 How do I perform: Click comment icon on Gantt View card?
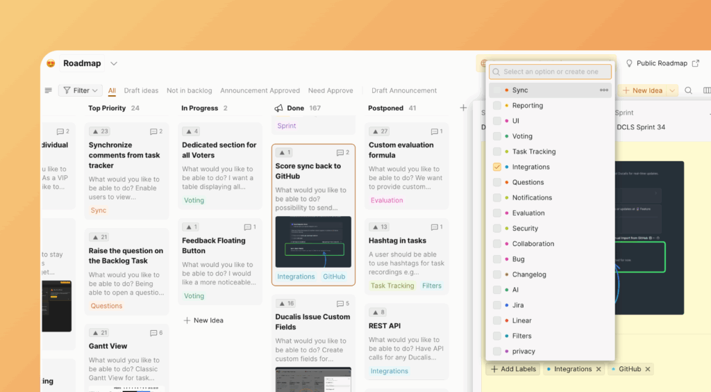153,333
